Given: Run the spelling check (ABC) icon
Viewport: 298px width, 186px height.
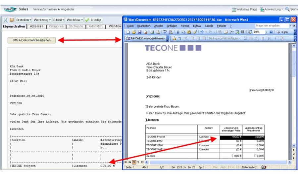Looking at the screenshot, I should click(165, 32).
